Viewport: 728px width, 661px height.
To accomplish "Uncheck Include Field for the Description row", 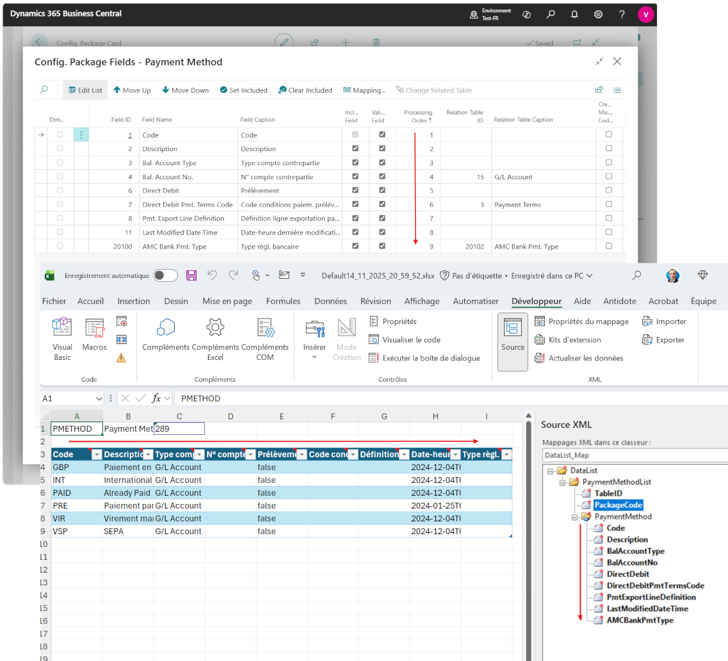I will tap(355, 149).
